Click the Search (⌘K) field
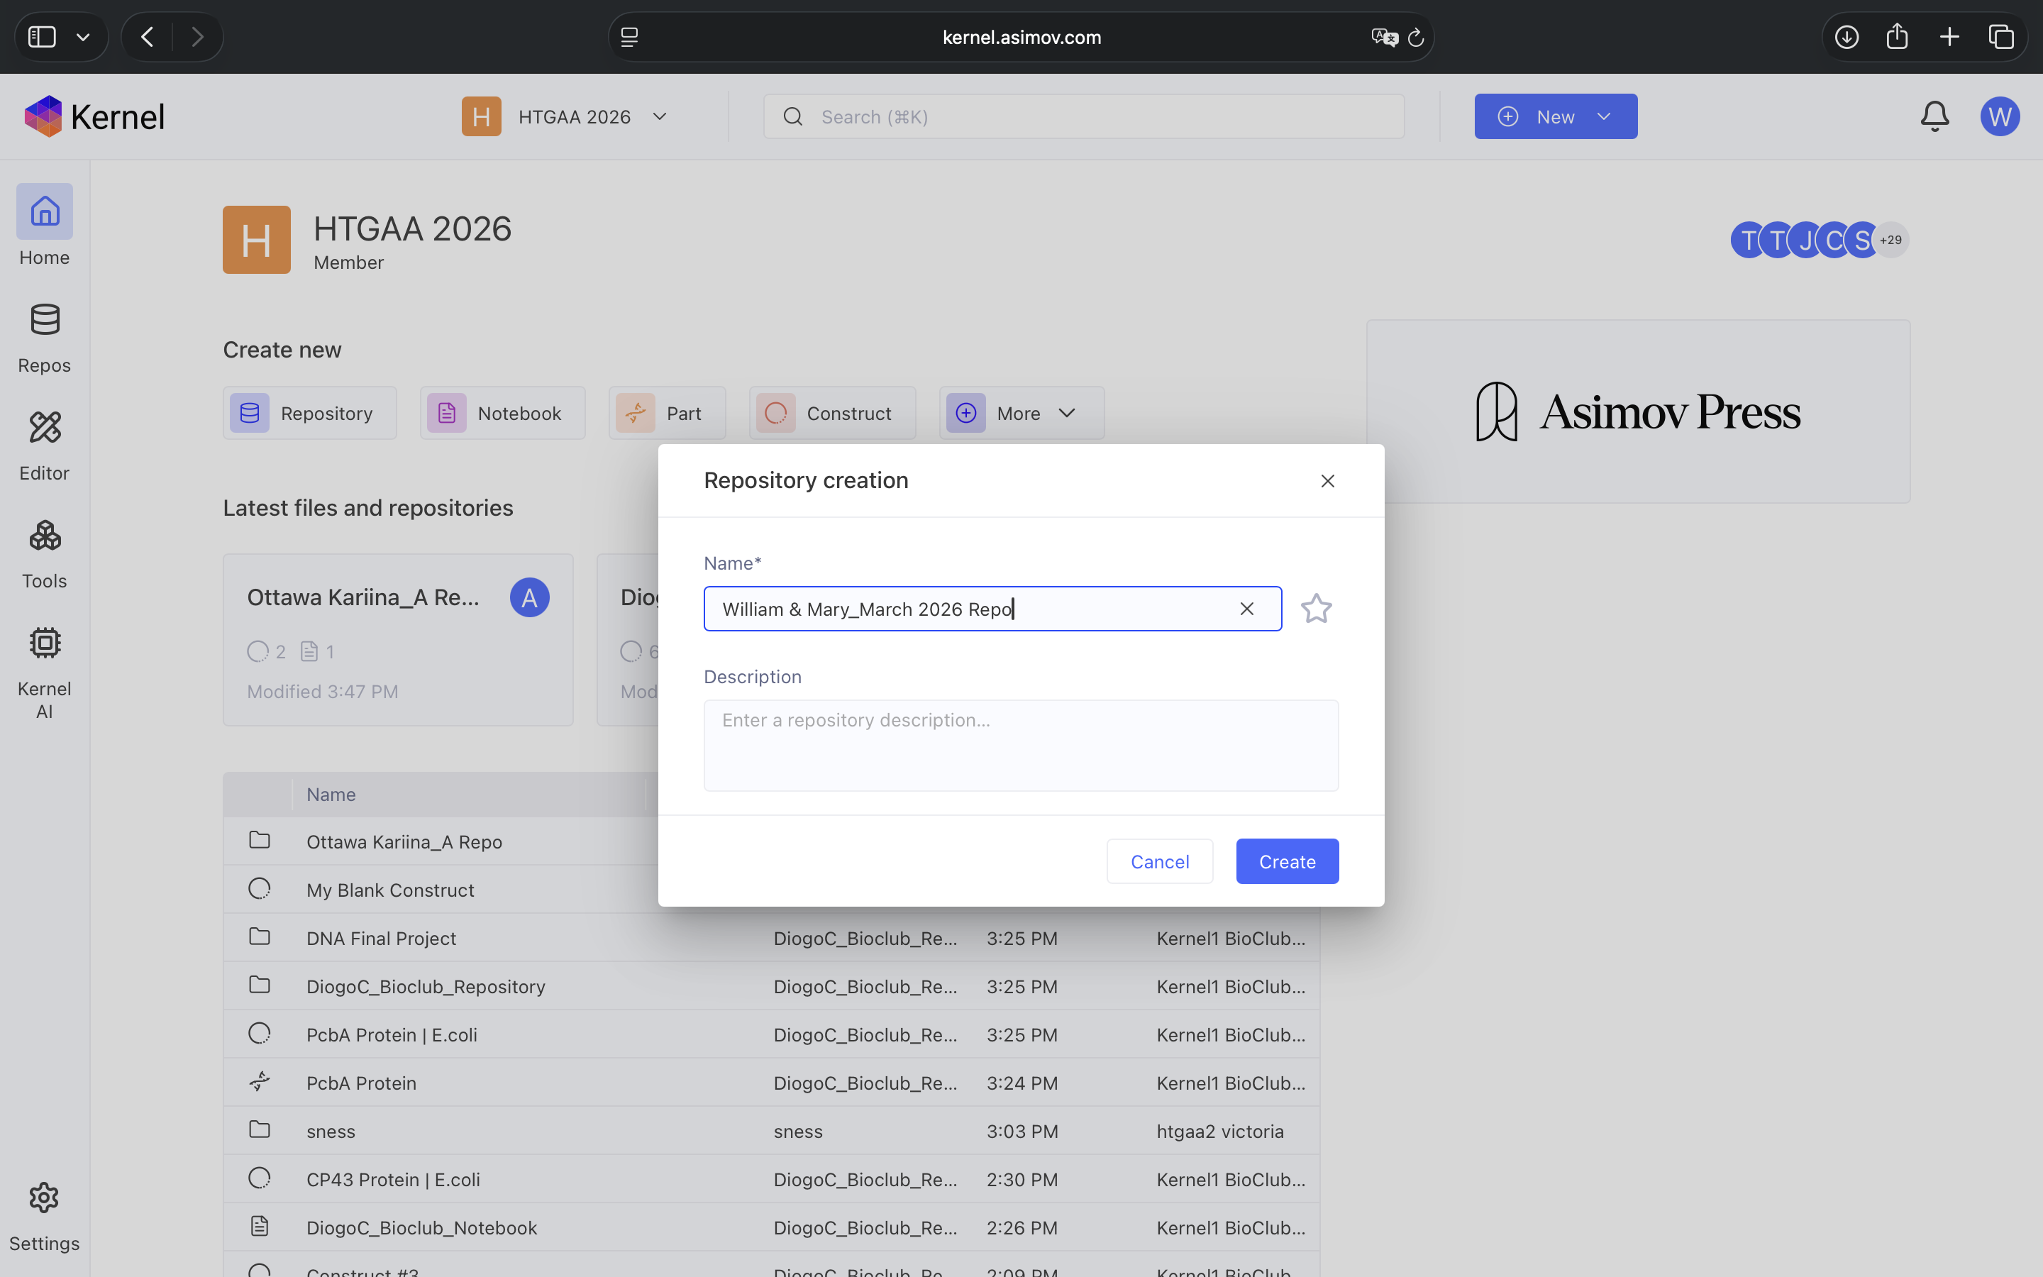The width and height of the screenshot is (2043, 1277). (x=1084, y=116)
